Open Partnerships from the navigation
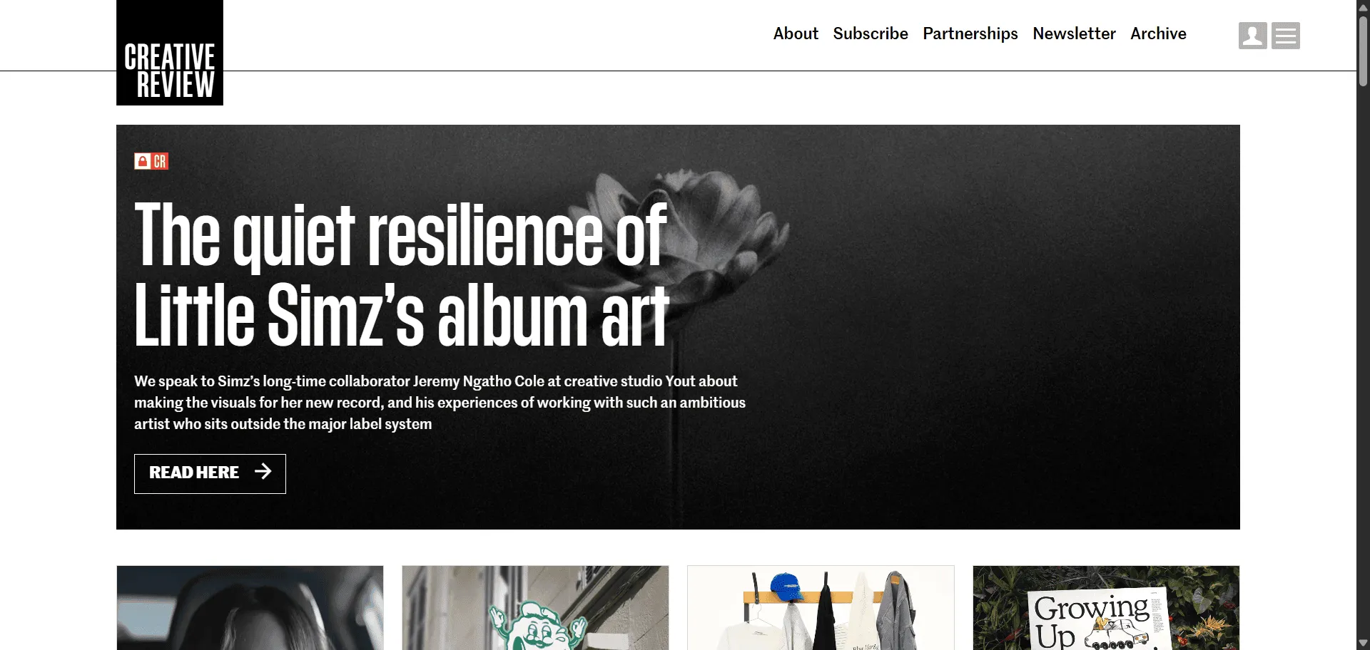1370x650 pixels. (x=970, y=33)
